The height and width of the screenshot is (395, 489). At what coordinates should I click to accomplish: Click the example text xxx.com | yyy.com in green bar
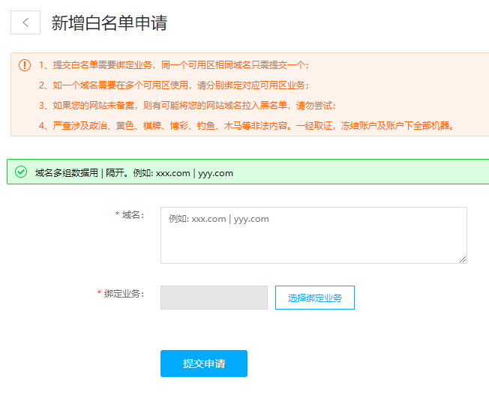click(194, 173)
